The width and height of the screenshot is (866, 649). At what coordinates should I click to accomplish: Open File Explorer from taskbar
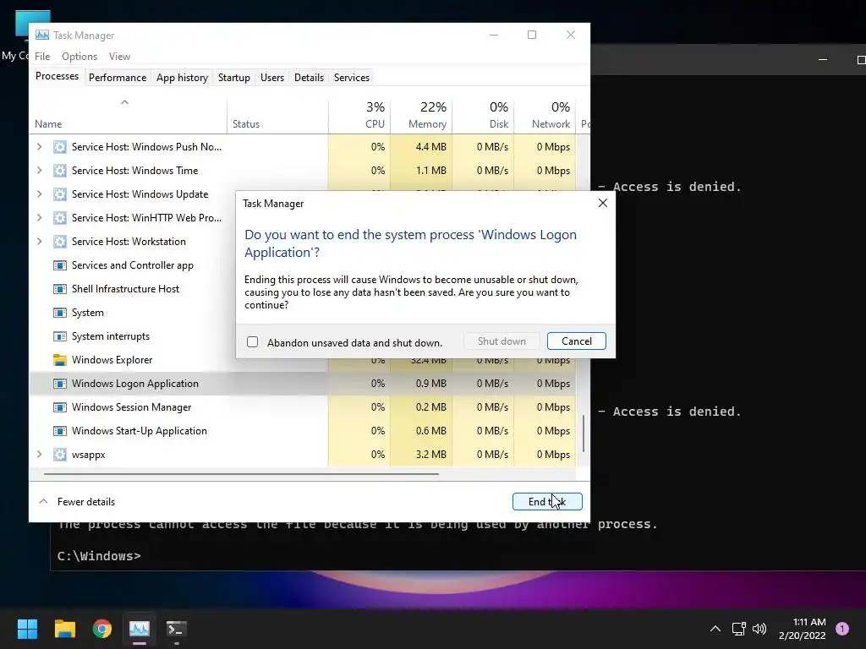64,629
